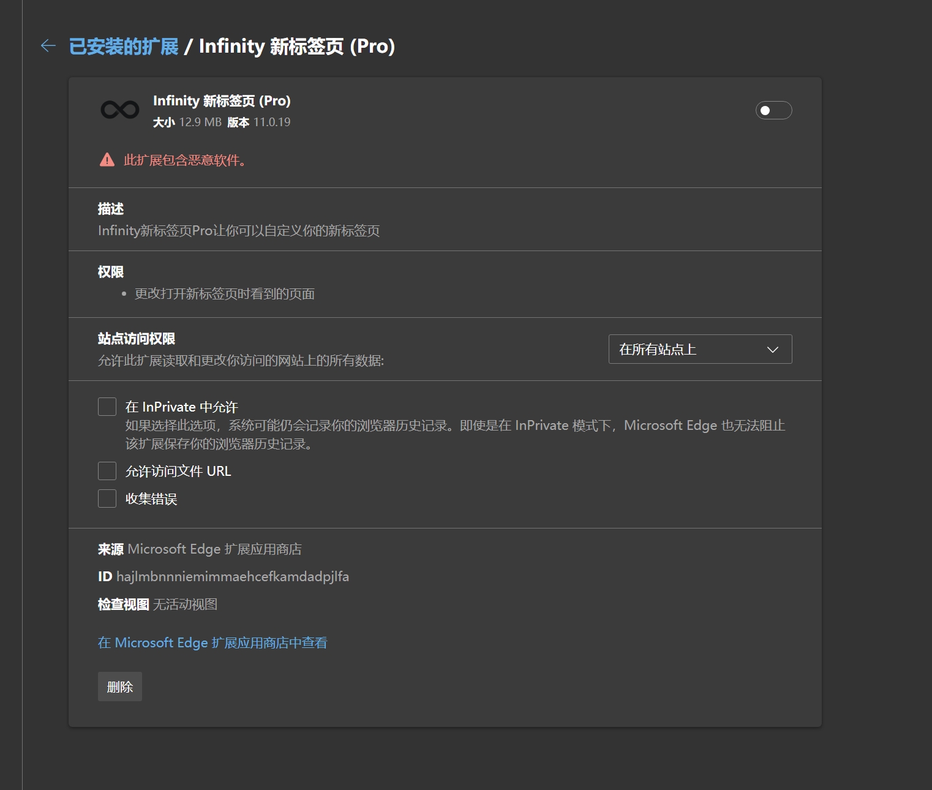Click the toggle knob circle
Viewport: 932px width, 790px height.
click(765, 111)
